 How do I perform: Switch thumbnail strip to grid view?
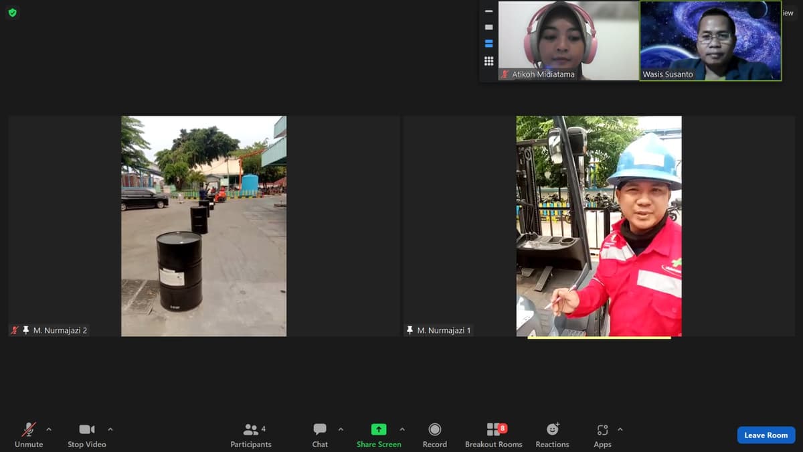(488, 61)
